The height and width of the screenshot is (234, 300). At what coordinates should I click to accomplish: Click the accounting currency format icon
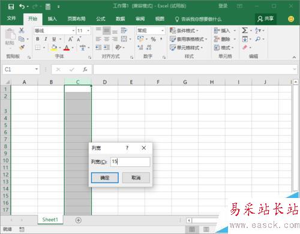[140, 39]
